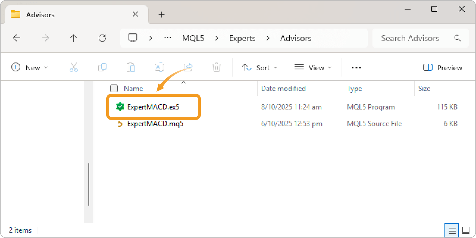The width and height of the screenshot is (476, 238).
Task: Refresh the Advisors folder view
Action: (102, 38)
